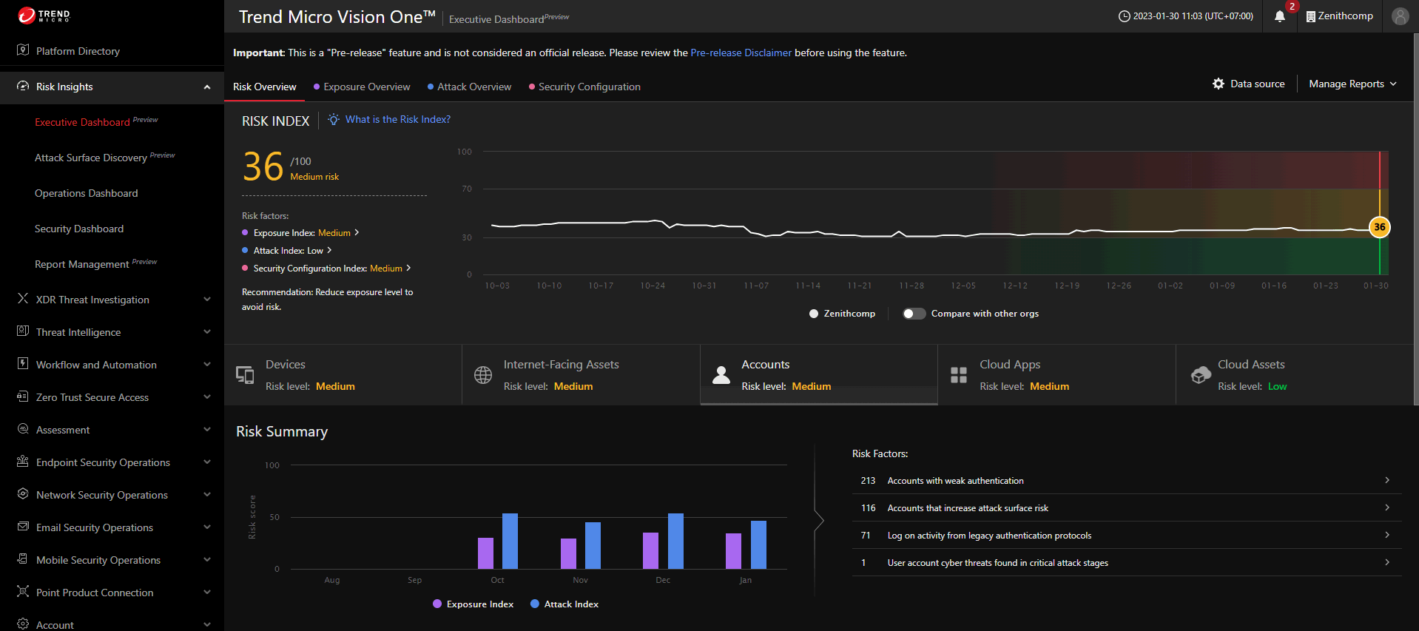Click the page vertical scrollbar
1419x631 pixels.
pos(1415,219)
